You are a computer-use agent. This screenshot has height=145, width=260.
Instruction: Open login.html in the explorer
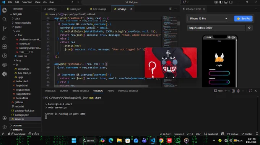tap(22, 85)
